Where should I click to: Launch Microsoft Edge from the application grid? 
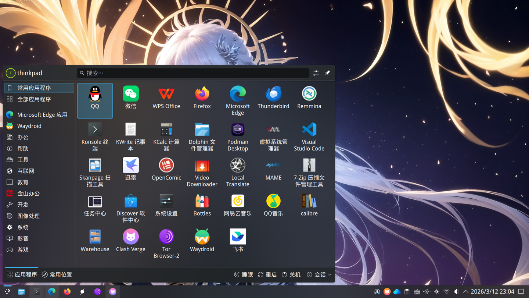tap(238, 101)
